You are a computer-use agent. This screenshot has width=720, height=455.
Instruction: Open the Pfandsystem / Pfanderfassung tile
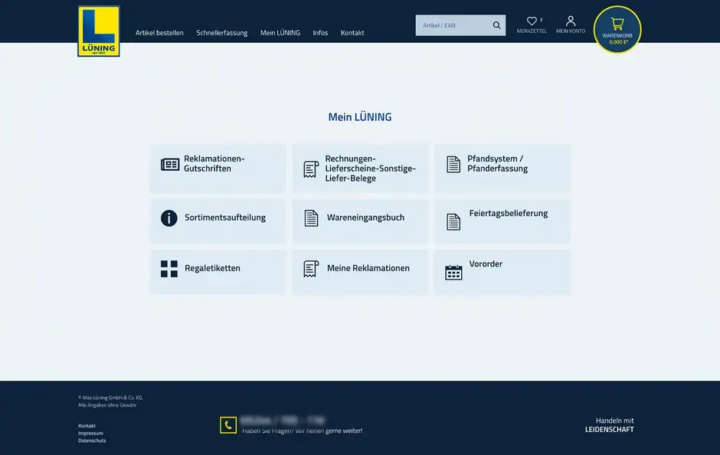coord(502,167)
